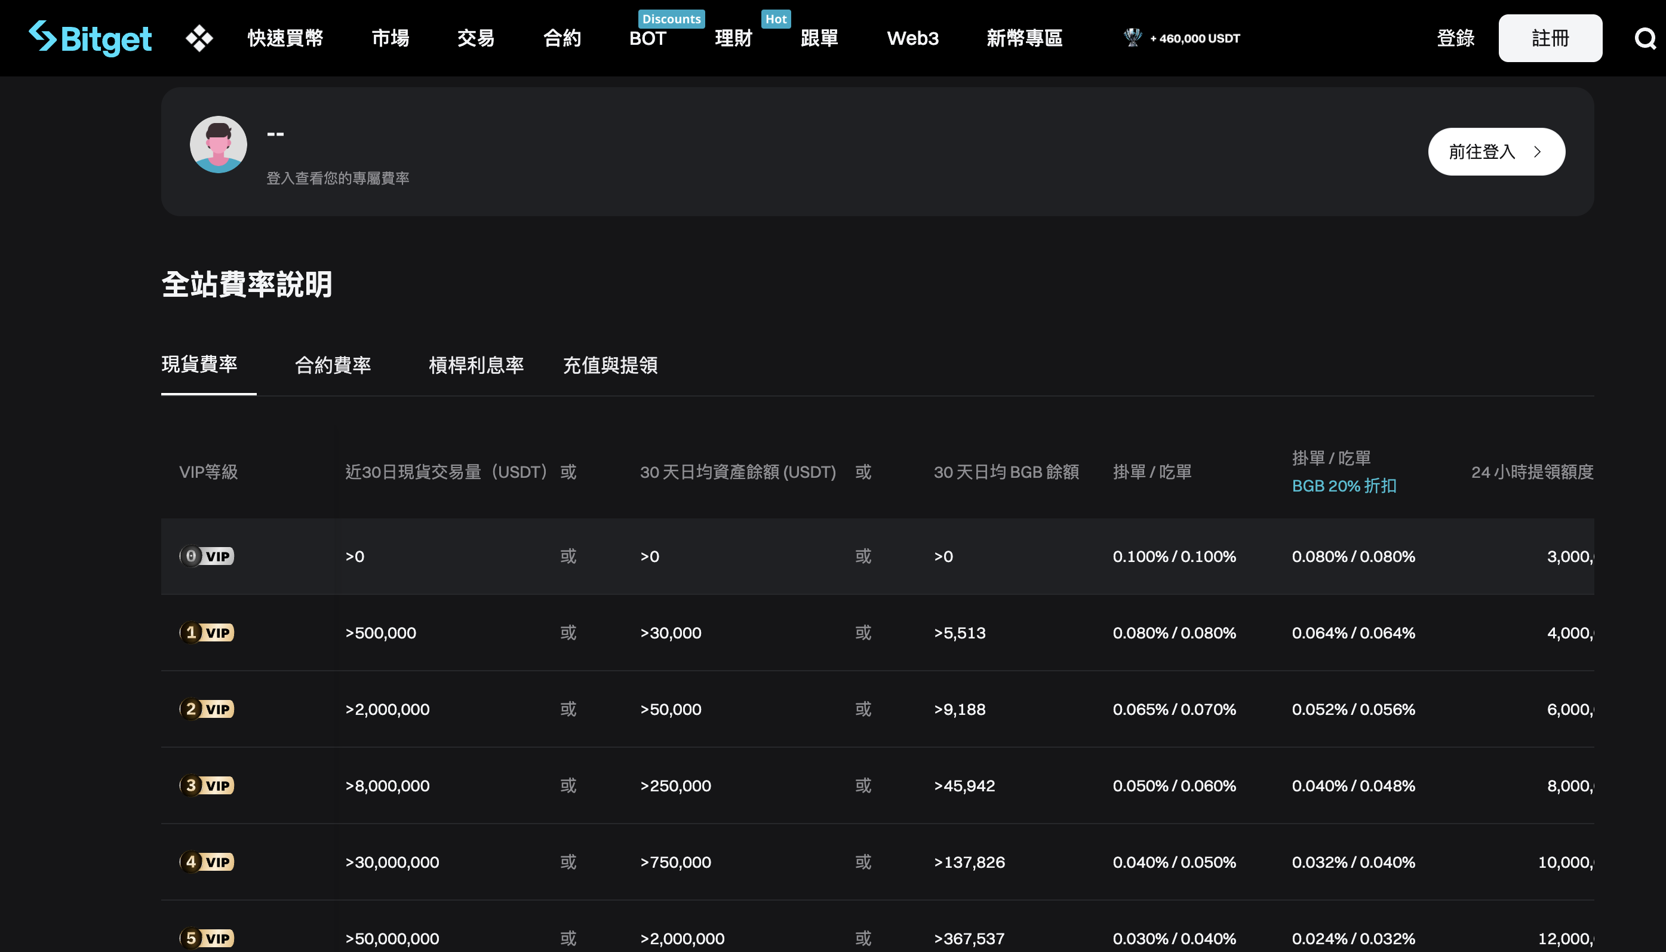The height and width of the screenshot is (952, 1666).
Task: Click the user avatar at top of fee card
Action: pyautogui.click(x=219, y=144)
